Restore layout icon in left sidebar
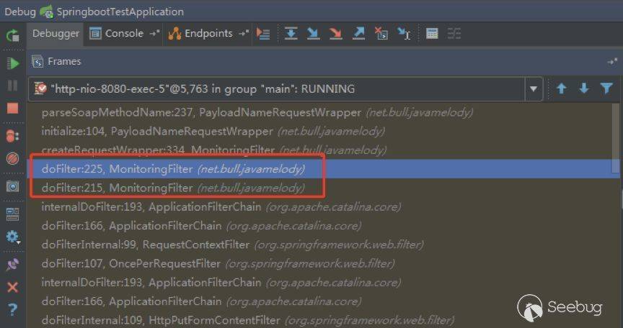 point(12,214)
